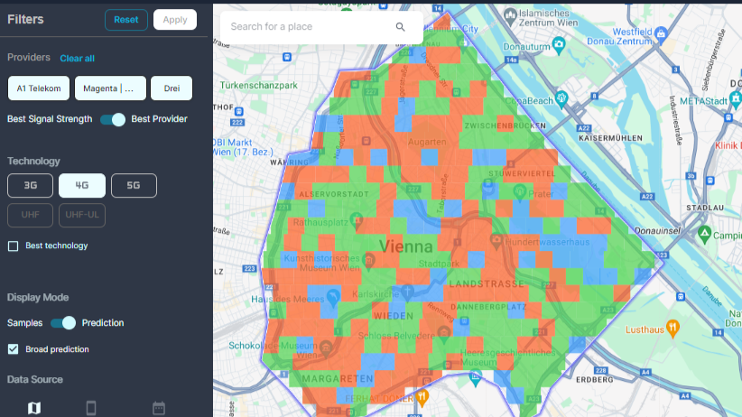Image resolution: width=742 pixels, height=417 pixels.
Task: Select the mobile phone data source icon
Action: tap(91, 408)
